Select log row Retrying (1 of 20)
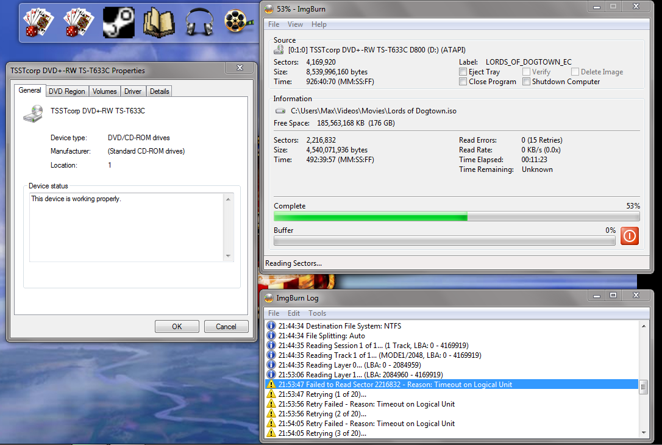 (451, 394)
